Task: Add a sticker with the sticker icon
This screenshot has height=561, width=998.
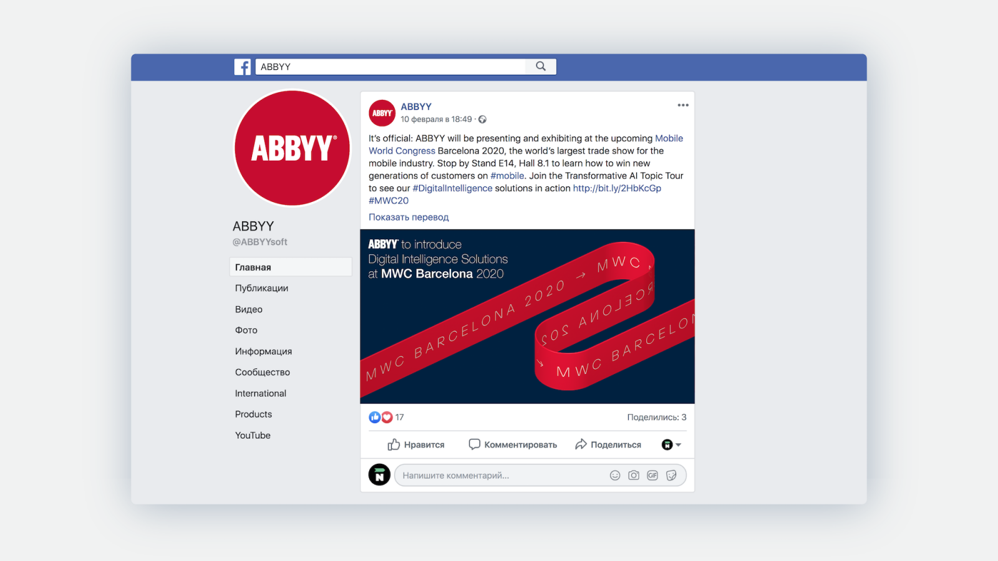Action: tap(671, 476)
